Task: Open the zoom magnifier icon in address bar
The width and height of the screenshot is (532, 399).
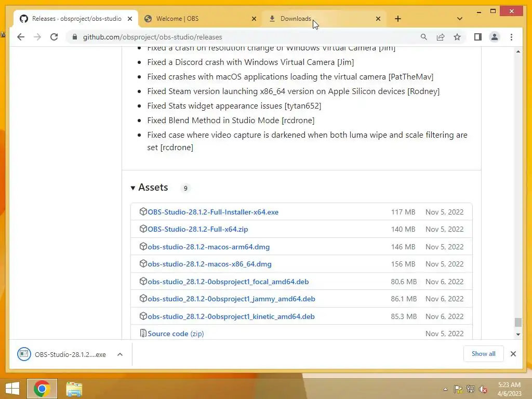Action: (424, 37)
